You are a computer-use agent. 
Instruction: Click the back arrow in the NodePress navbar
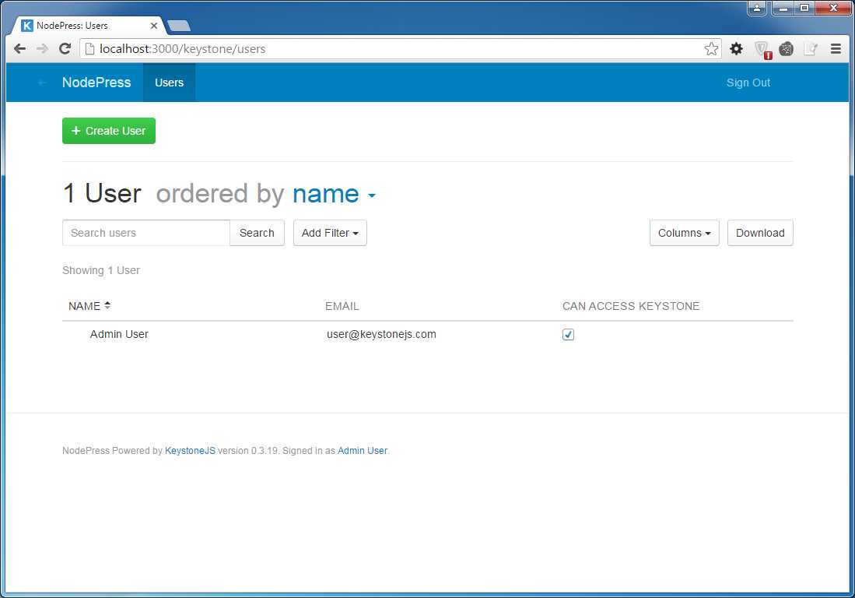tap(40, 83)
